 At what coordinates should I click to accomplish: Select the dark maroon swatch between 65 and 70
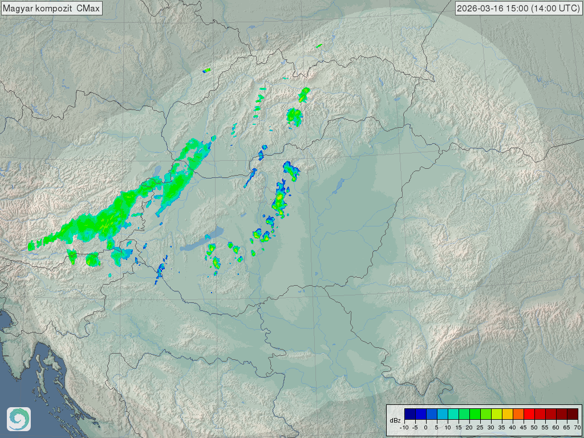[572, 414]
